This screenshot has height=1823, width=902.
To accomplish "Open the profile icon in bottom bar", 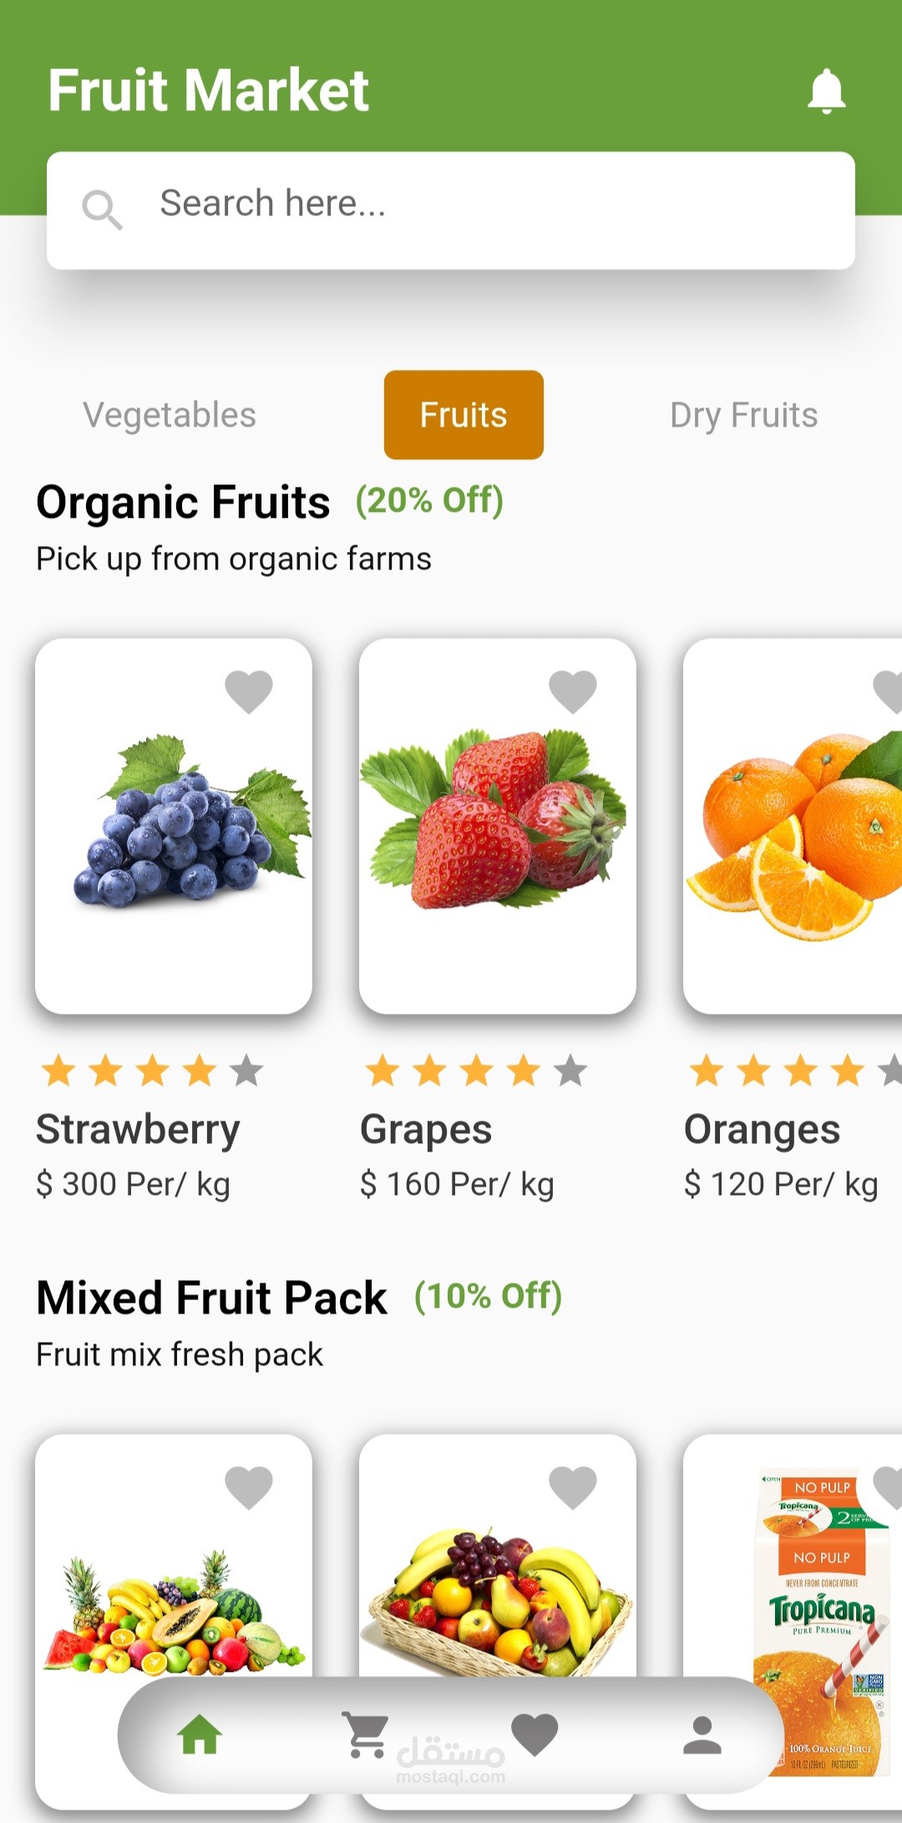I will [702, 1734].
